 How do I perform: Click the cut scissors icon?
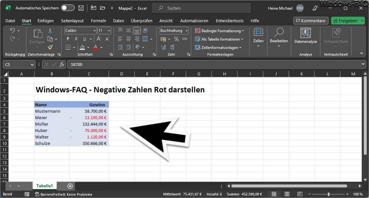click(50, 31)
